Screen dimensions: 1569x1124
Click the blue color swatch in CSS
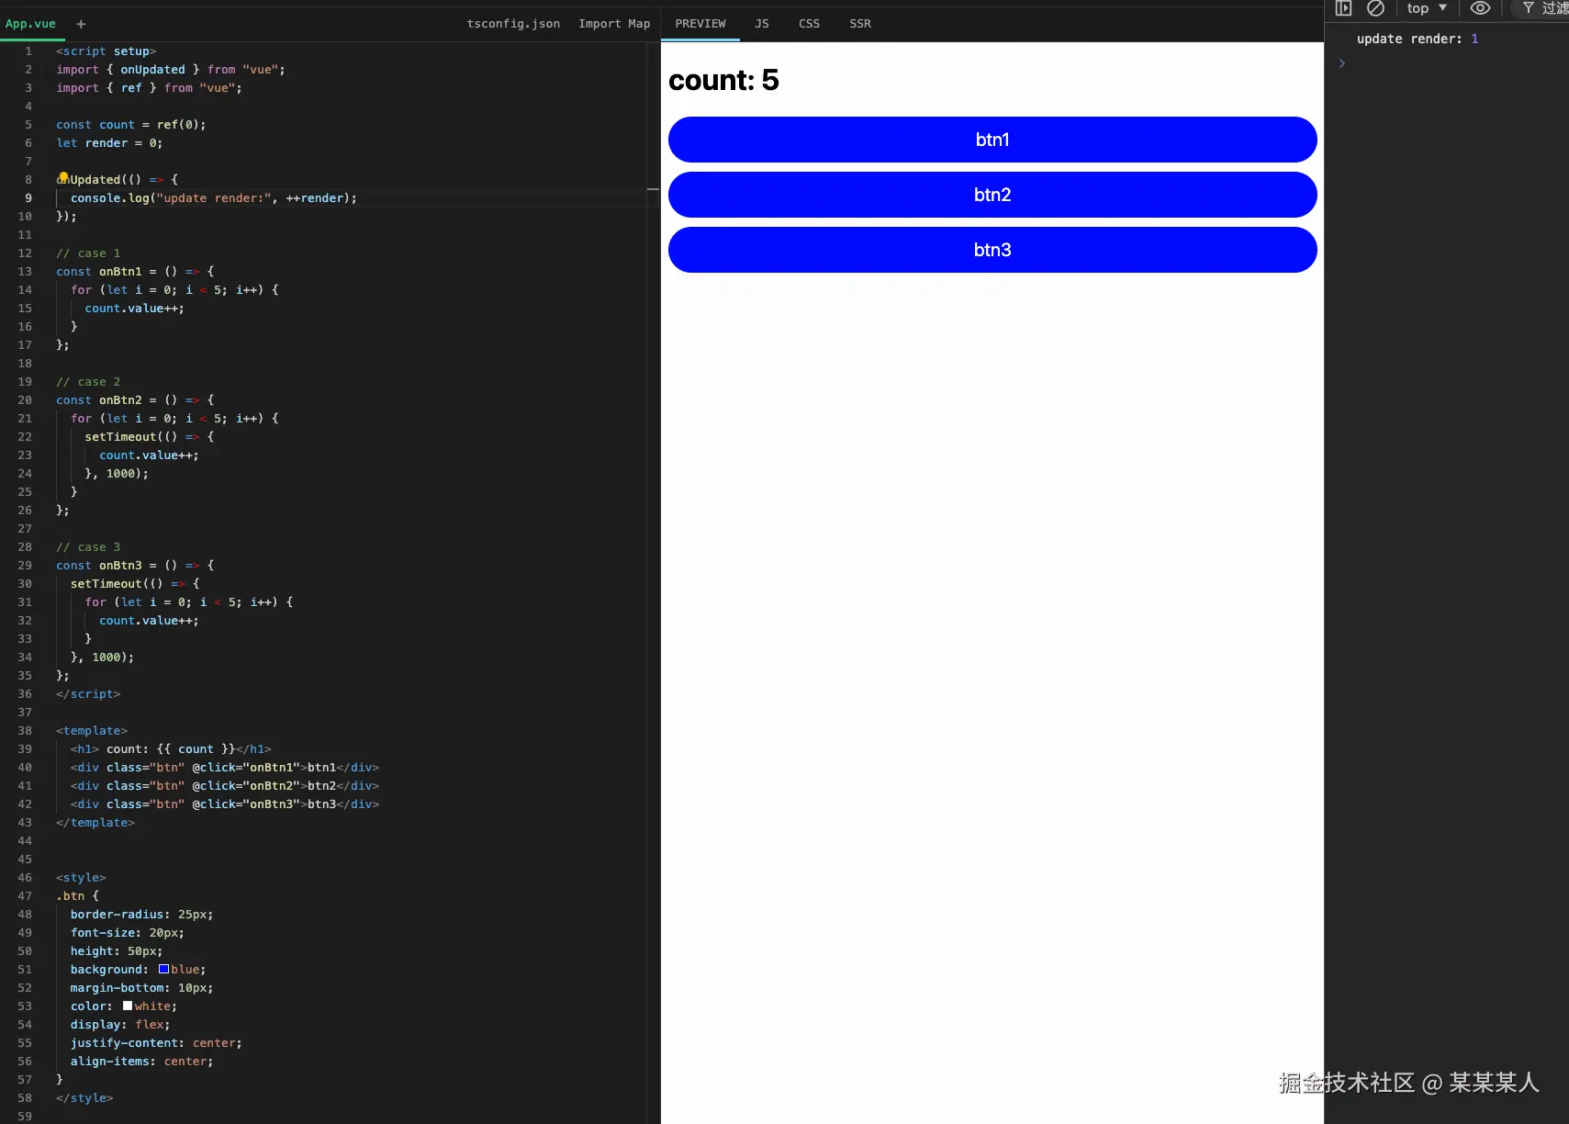click(163, 969)
